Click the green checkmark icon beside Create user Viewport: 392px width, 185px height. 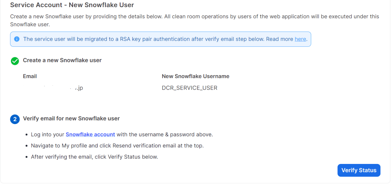pos(15,61)
